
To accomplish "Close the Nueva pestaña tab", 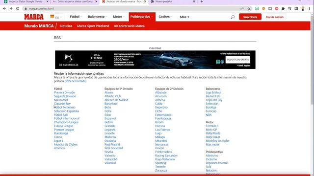I will [x=194, y=1].
